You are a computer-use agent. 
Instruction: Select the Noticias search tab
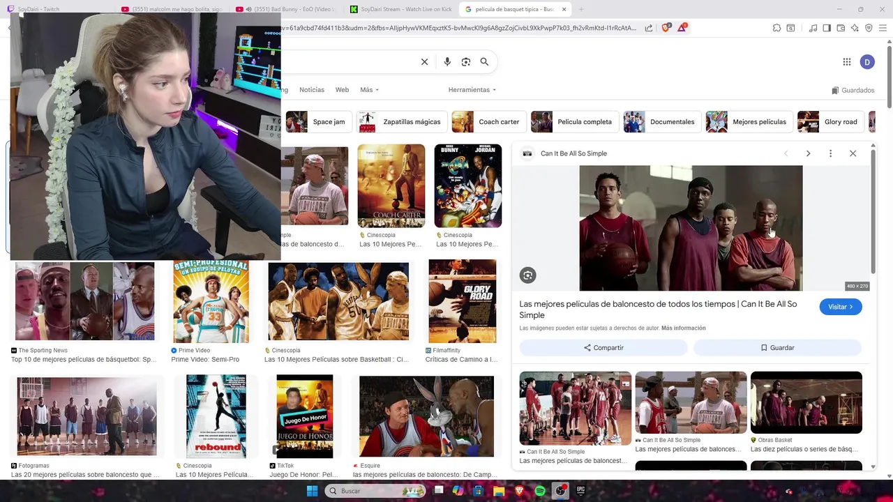[312, 90]
